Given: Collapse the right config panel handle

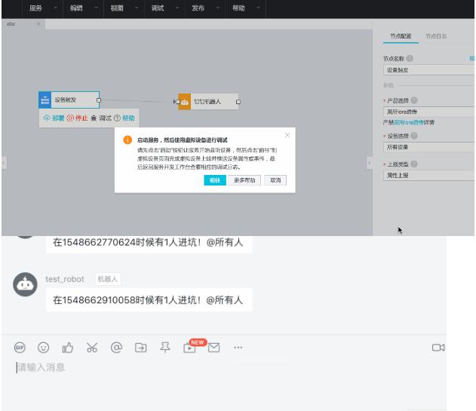Looking at the screenshot, I should [370, 163].
